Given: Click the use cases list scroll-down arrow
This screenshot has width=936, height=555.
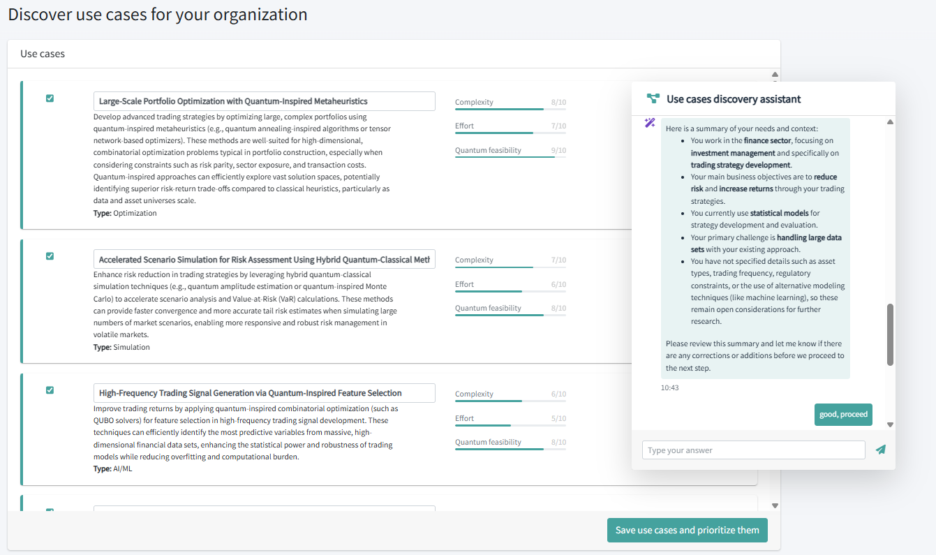Looking at the screenshot, I should coord(775,505).
